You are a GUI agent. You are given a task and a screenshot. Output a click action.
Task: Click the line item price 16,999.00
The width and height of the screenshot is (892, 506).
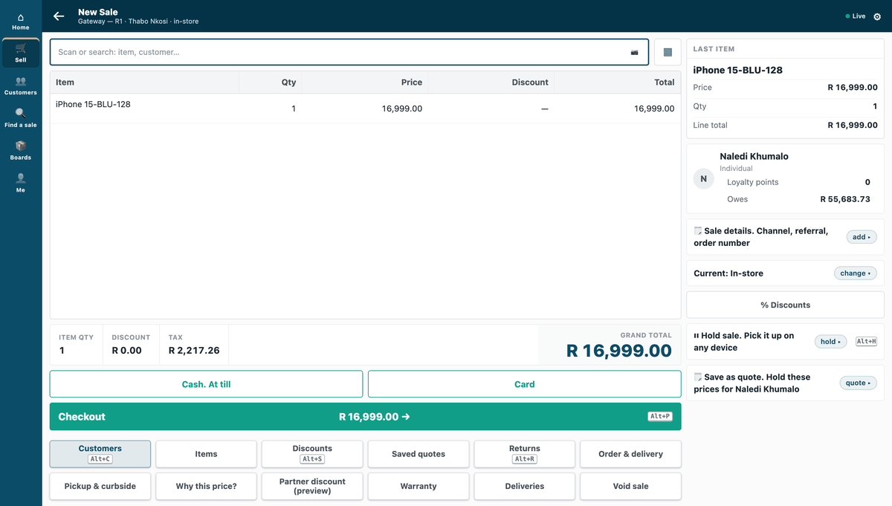click(402, 108)
